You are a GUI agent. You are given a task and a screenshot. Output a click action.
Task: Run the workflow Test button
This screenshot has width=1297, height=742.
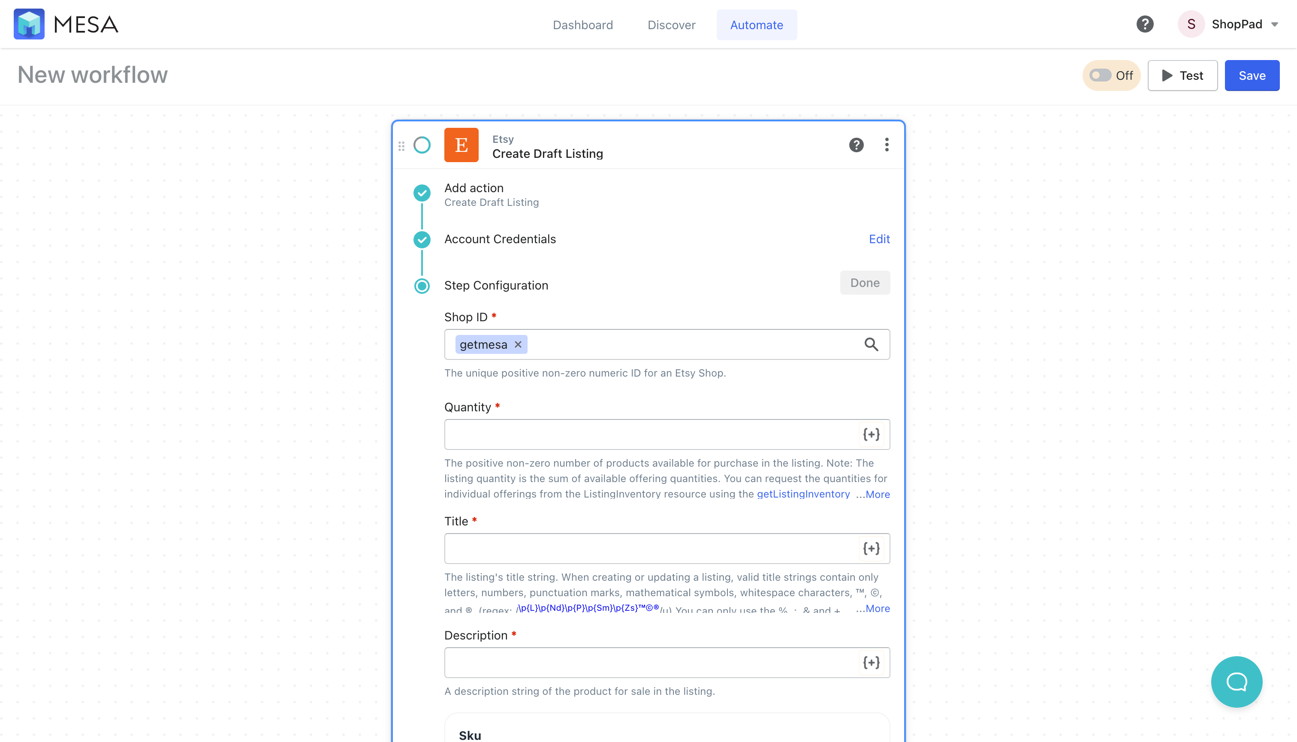[x=1182, y=75]
